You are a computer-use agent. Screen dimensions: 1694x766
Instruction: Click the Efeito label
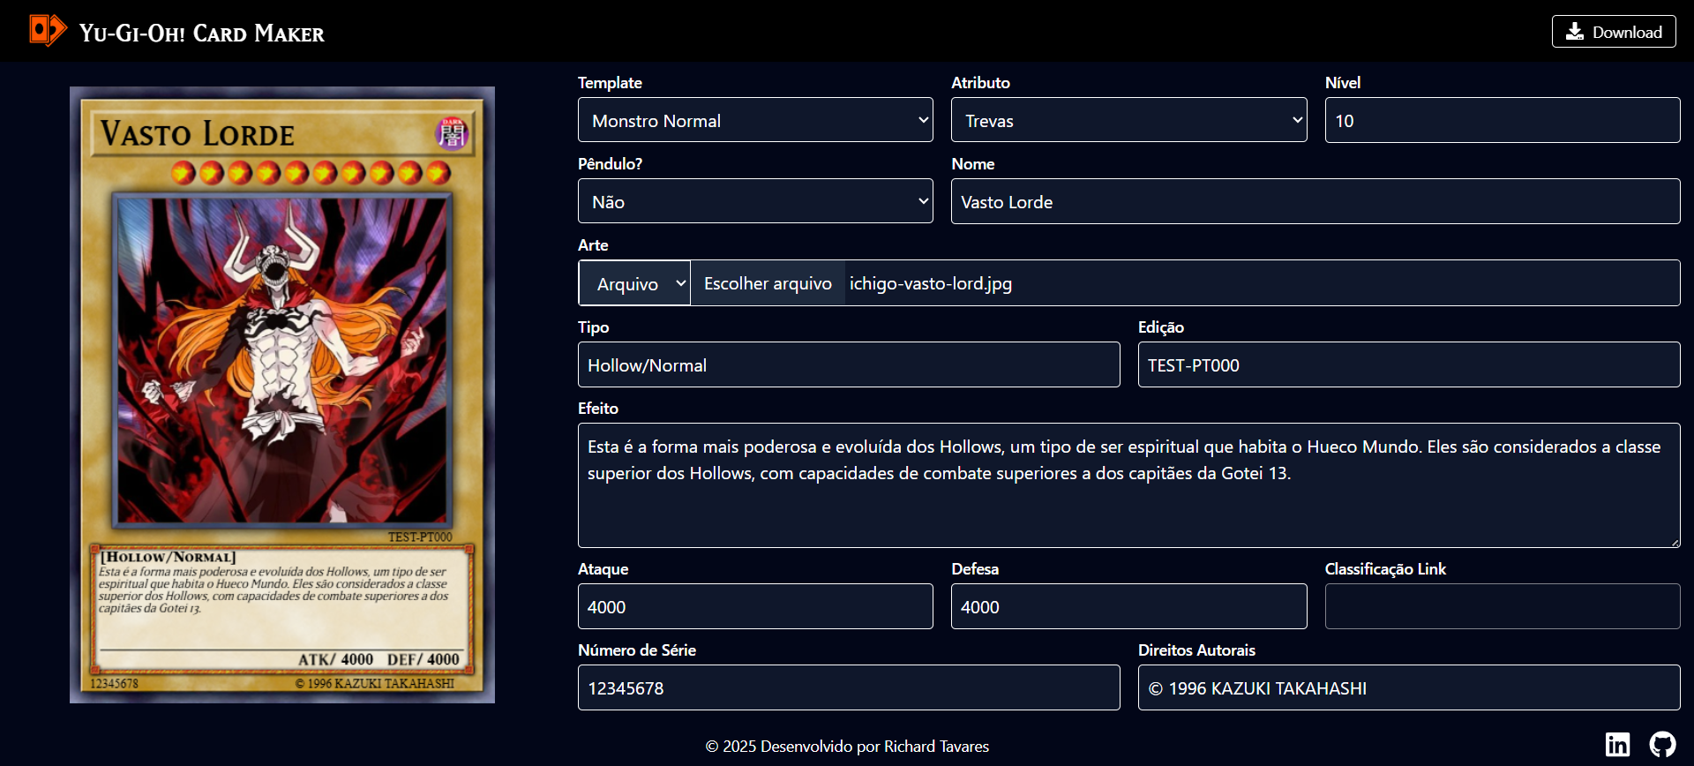(597, 408)
